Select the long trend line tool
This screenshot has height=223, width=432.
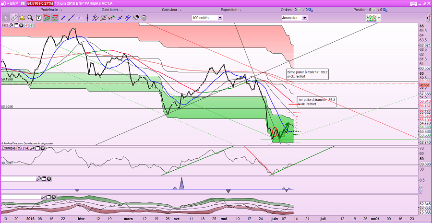71,18
